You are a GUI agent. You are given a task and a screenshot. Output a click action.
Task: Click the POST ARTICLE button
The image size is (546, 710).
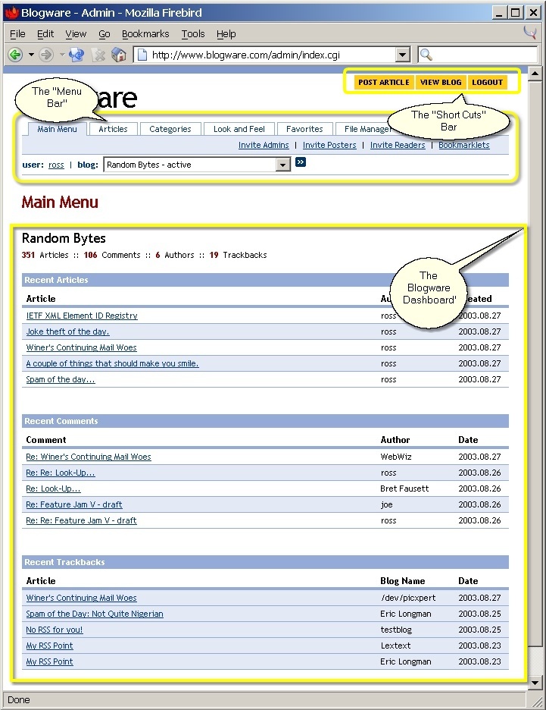(x=384, y=83)
